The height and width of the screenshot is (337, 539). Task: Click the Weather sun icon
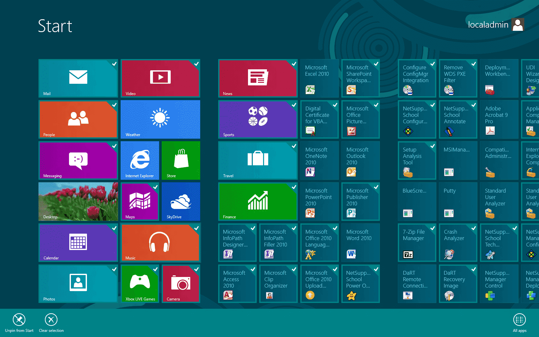tap(160, 118)
